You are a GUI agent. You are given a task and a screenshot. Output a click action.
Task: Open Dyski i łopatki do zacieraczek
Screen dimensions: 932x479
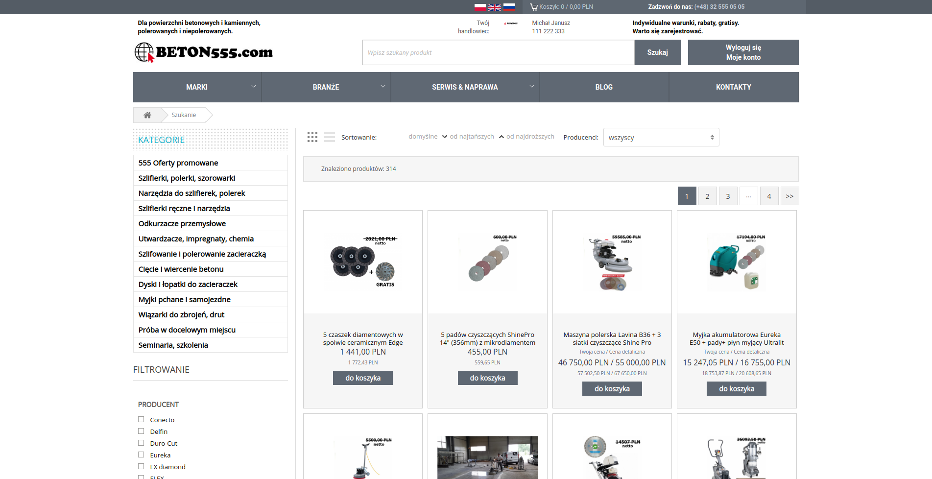[x=211, y=284]
